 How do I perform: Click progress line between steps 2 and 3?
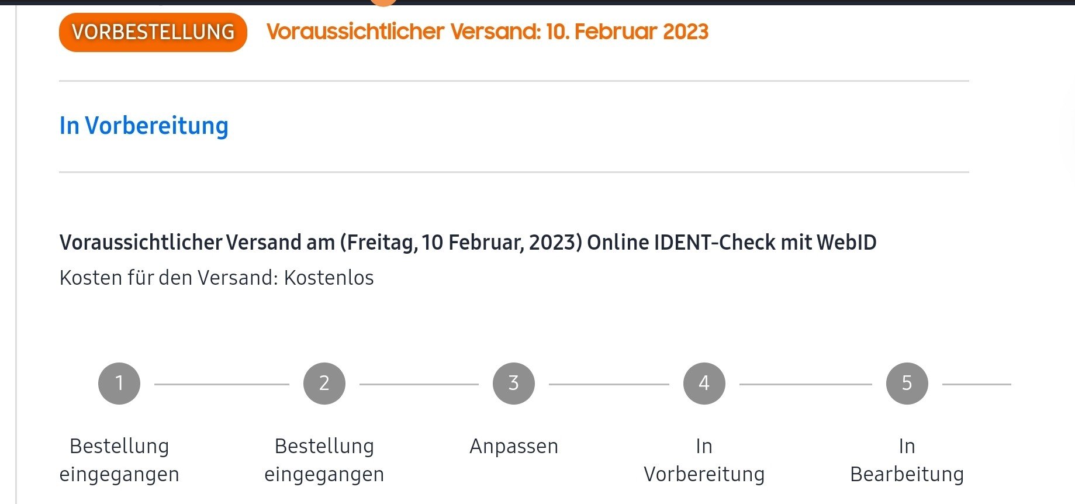coord(419,384)
